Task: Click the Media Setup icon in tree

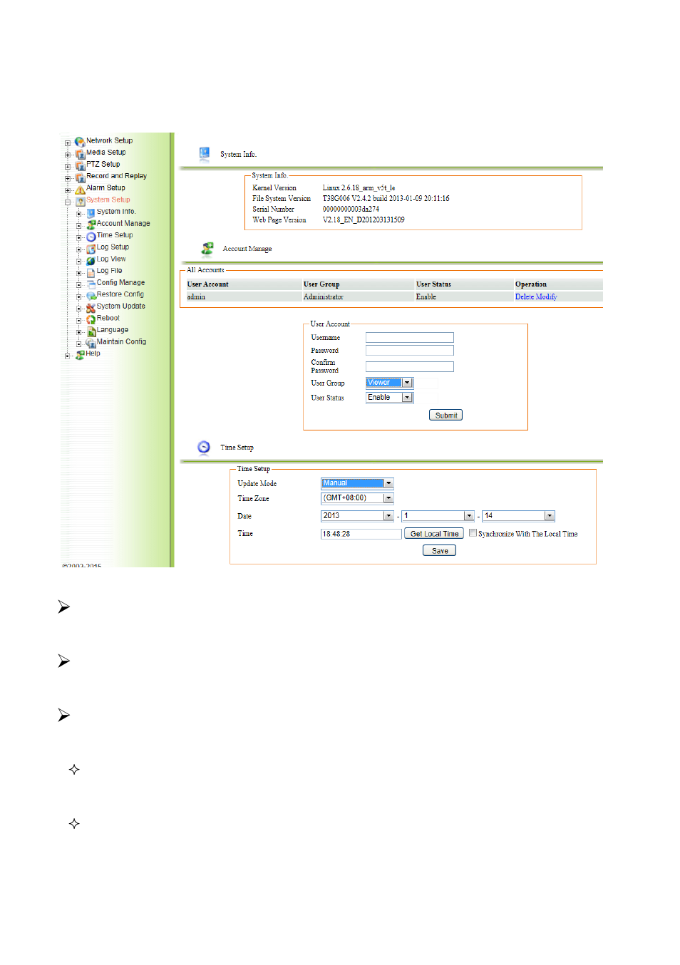Action: click(80, 153)
